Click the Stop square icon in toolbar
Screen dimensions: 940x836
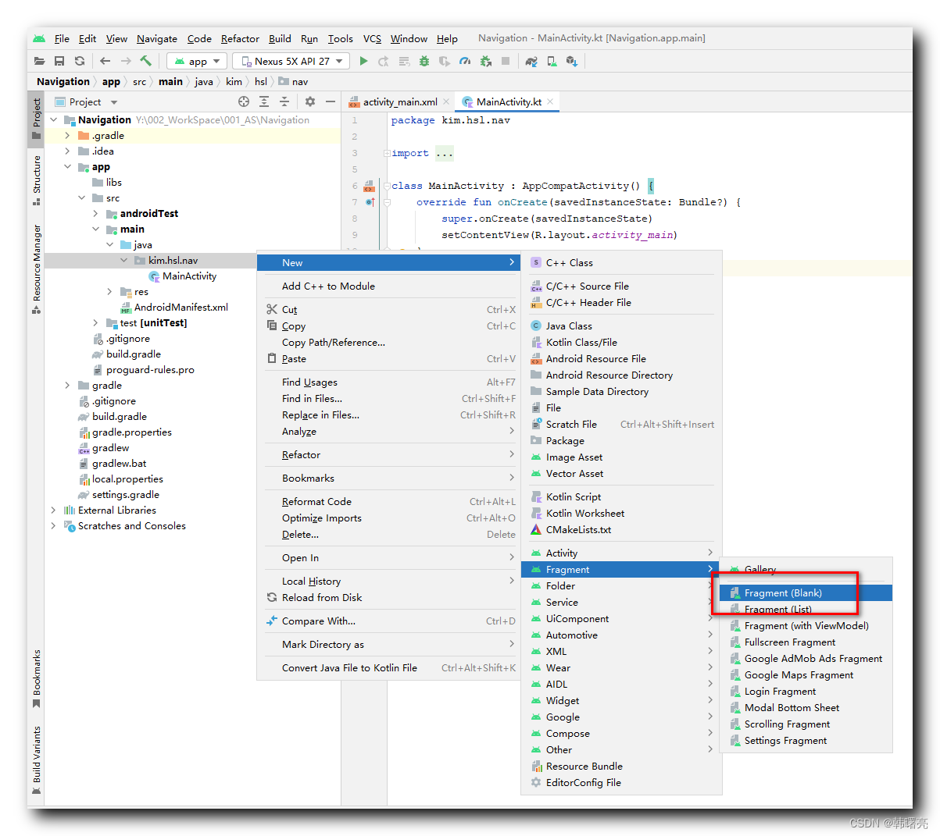(506, 61)
